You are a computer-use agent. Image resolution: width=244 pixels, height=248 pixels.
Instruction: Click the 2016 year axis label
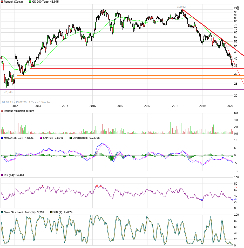(x=120, y=106)
